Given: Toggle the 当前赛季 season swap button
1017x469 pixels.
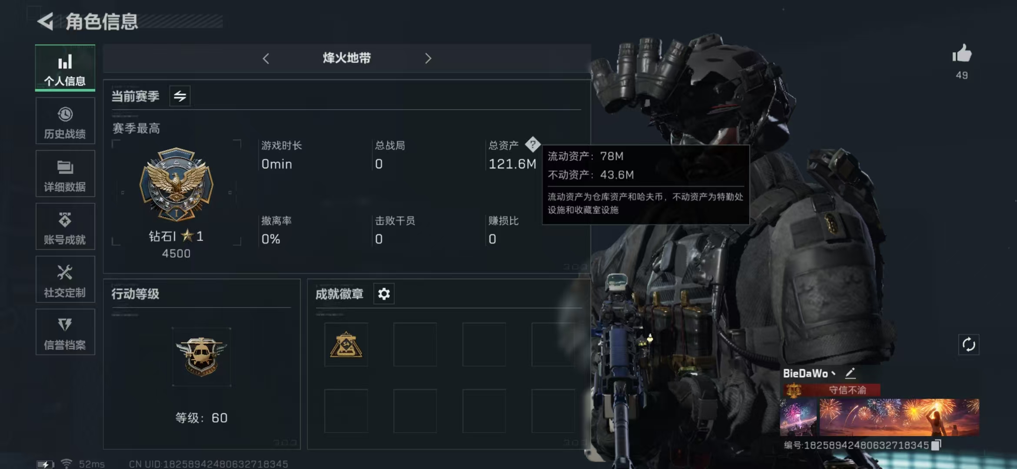Looking at the screenshot, I should pyautogui.click(x=180, y=96).
